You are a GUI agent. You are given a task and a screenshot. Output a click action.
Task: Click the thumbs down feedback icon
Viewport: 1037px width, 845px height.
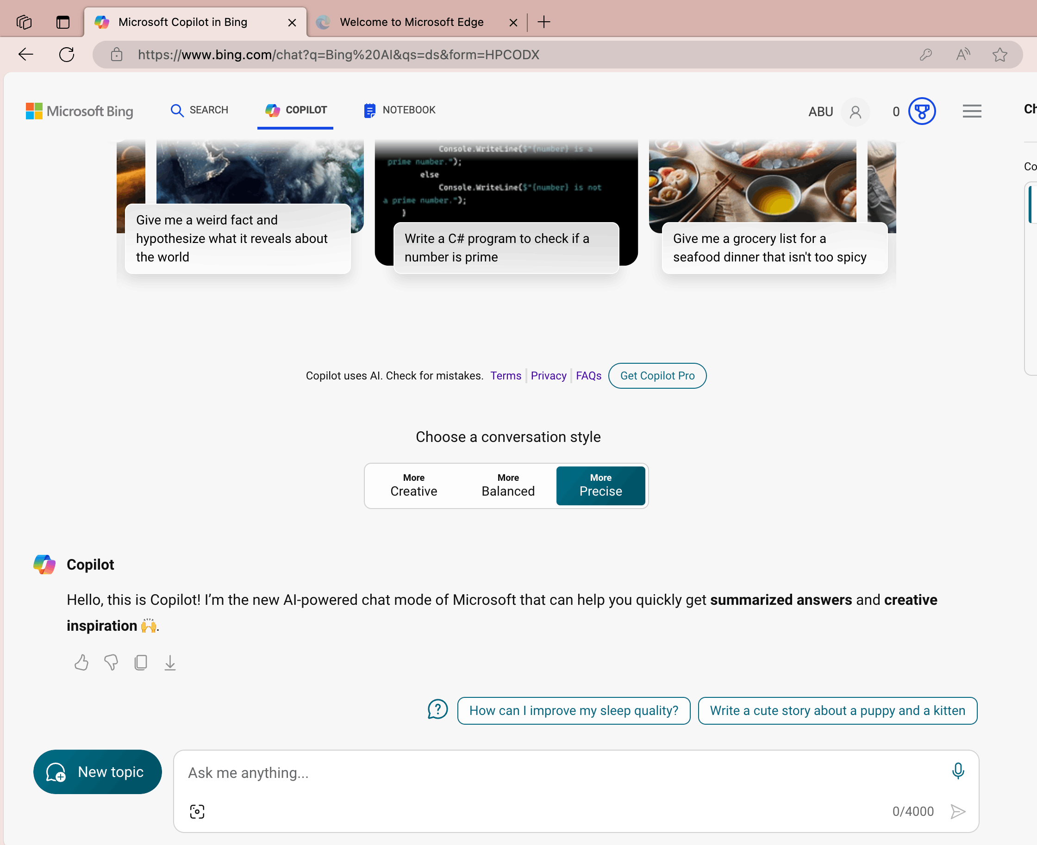click(111, 663)
